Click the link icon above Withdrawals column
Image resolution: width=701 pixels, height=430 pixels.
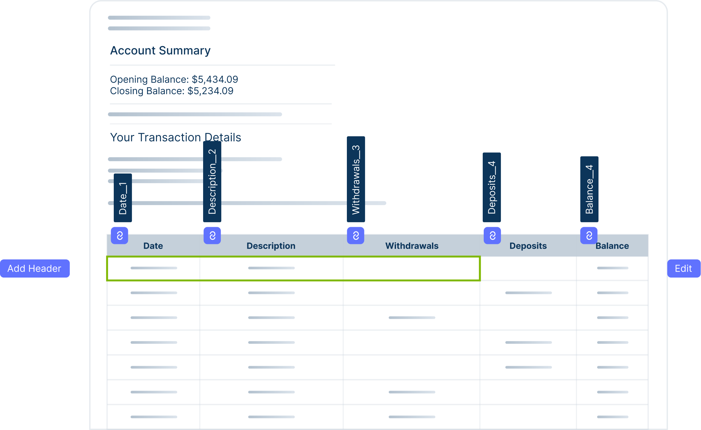(355, 235)
